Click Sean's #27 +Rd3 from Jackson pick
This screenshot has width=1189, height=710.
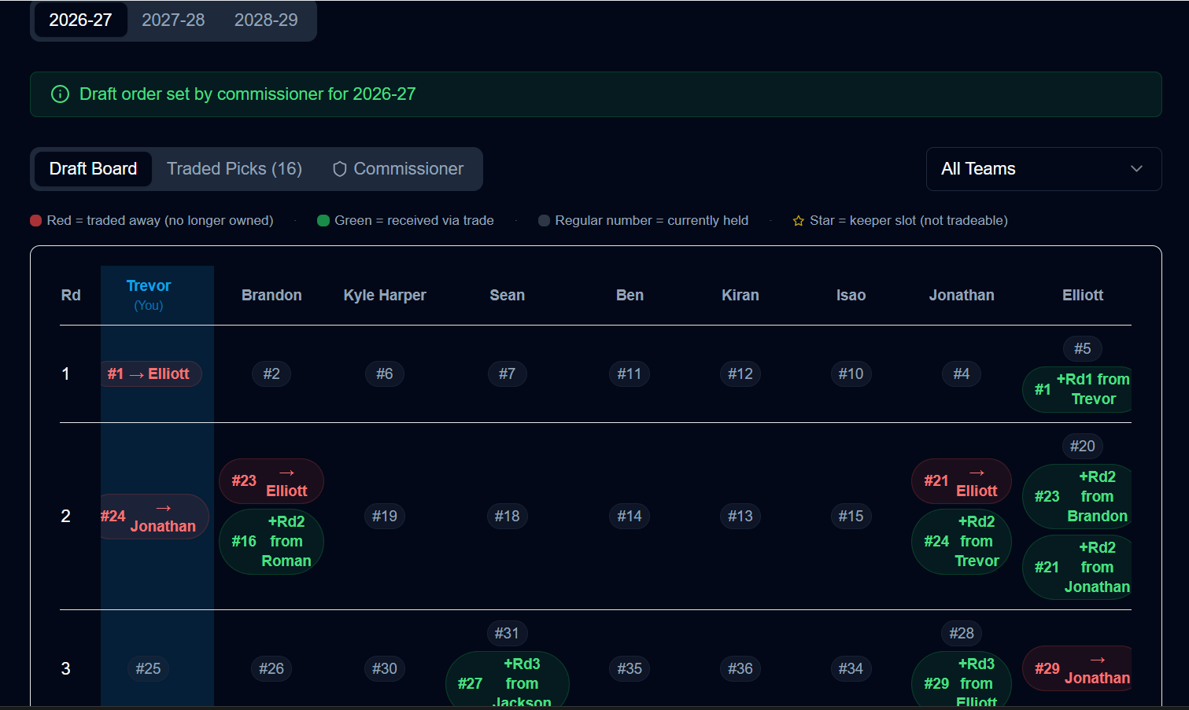tap(507, 680)
